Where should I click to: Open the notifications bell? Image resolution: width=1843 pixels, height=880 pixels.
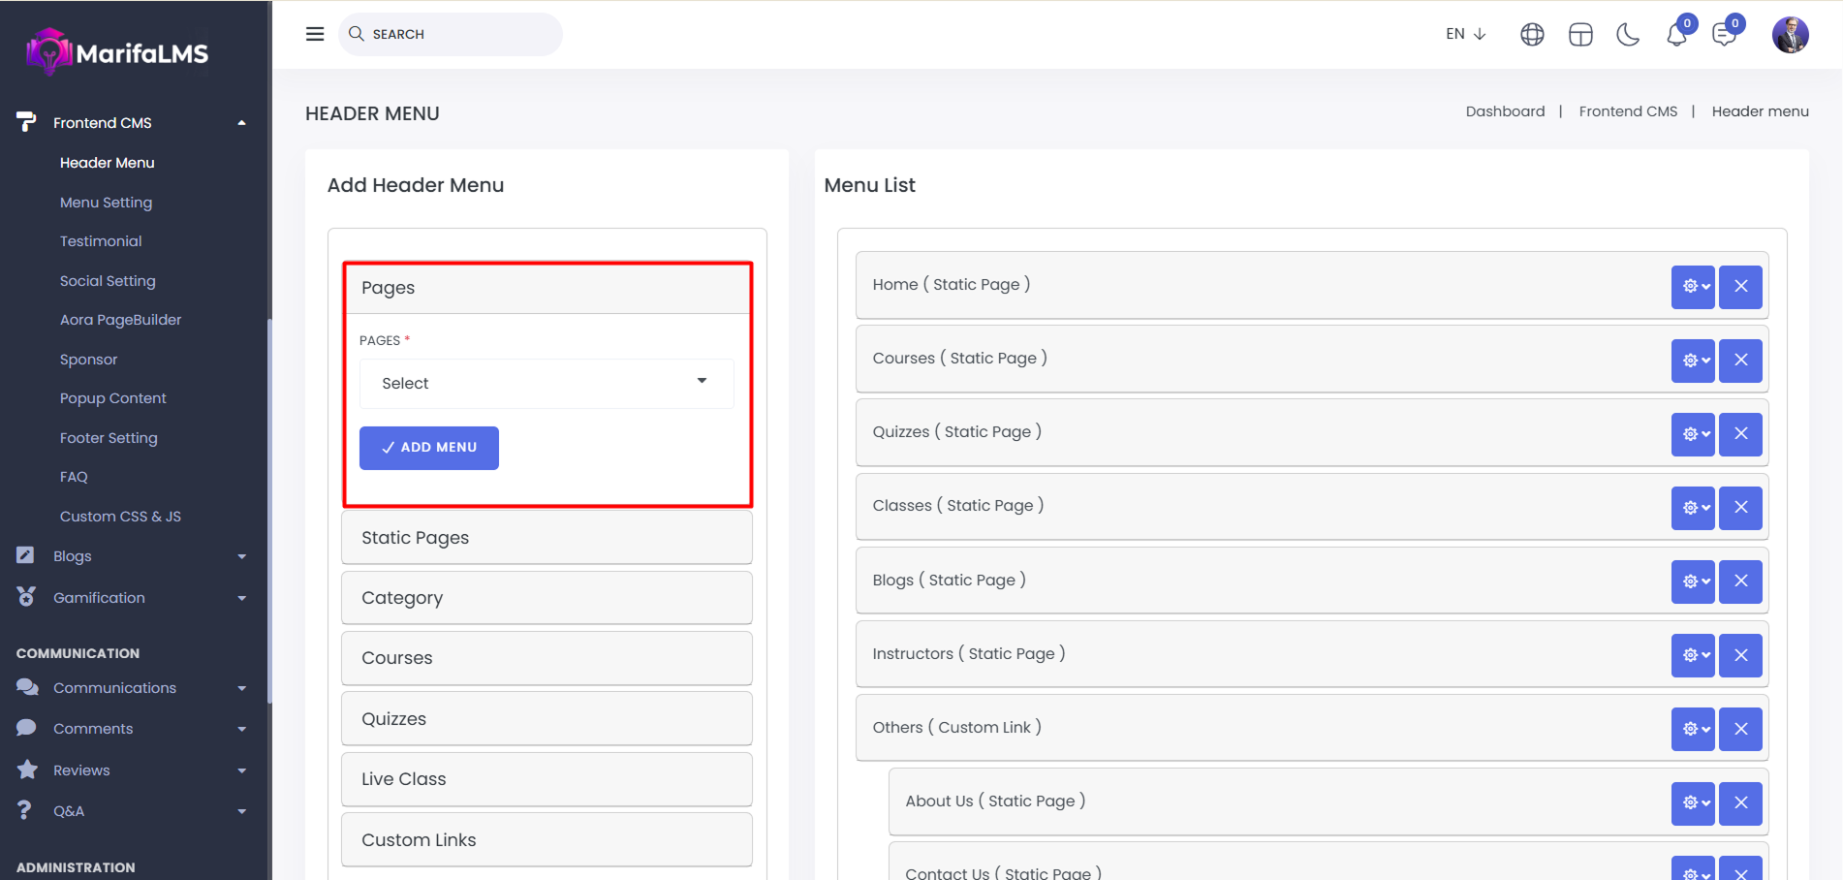[1676, 35]
